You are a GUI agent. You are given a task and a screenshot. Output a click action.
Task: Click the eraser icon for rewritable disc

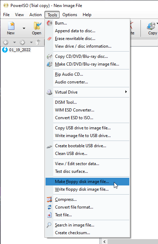click(x=49, y=39)
